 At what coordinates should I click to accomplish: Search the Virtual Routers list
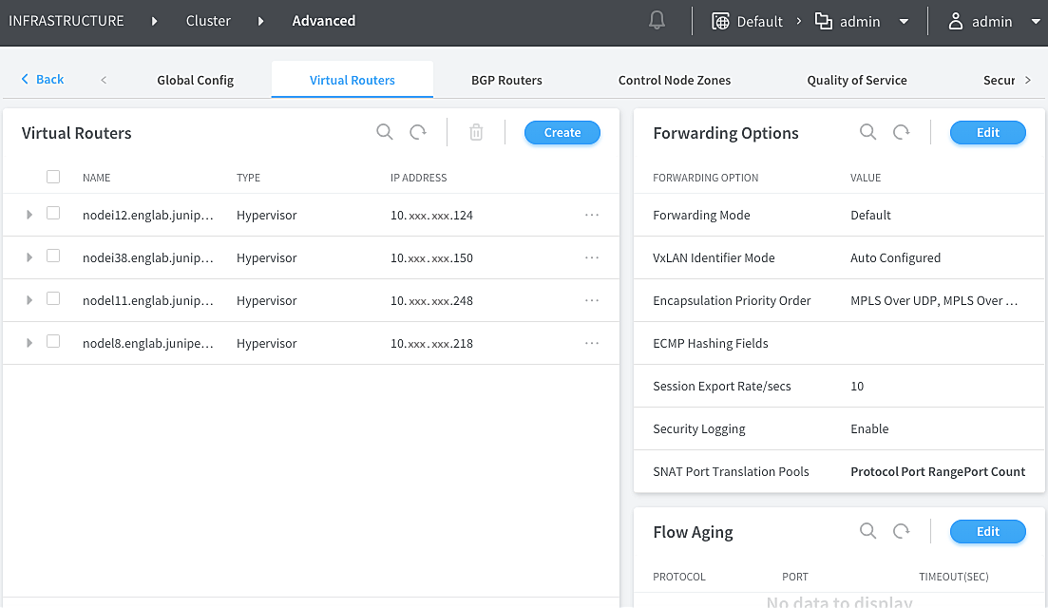[x=385, y=133]
